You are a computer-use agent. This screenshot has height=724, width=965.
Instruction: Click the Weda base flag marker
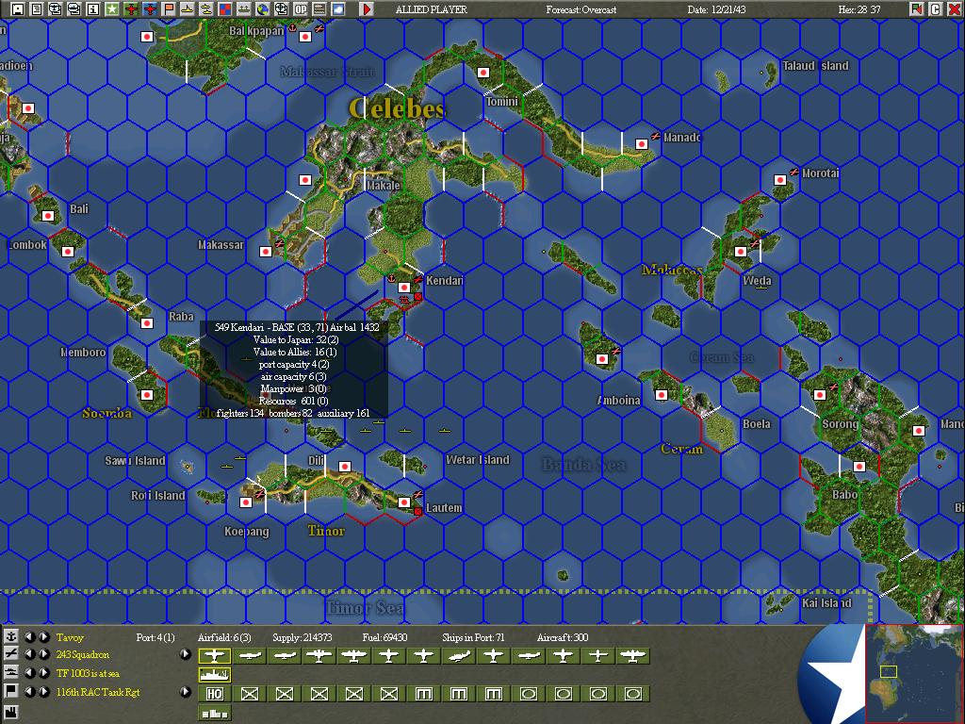pos(741,252)
